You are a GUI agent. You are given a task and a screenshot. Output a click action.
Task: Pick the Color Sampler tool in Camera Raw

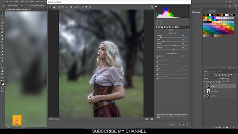coord(62,7)
